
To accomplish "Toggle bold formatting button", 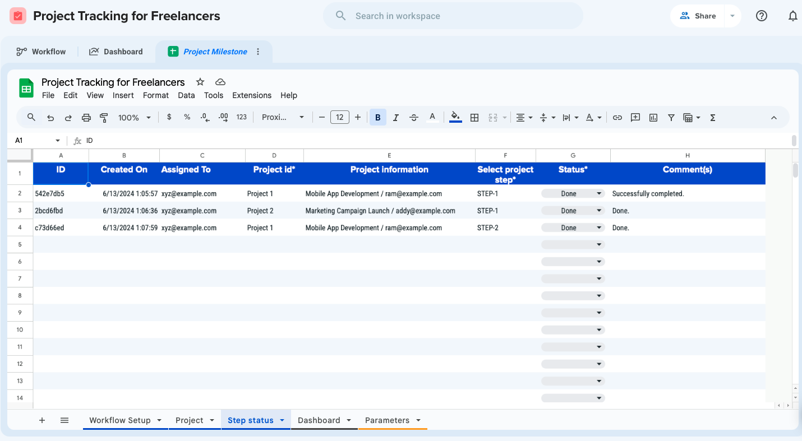I will click(x=377, y=118).
